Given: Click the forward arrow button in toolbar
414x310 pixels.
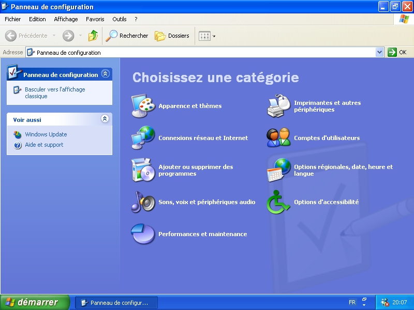Looking at the screenshot, I should click(68, 36).
